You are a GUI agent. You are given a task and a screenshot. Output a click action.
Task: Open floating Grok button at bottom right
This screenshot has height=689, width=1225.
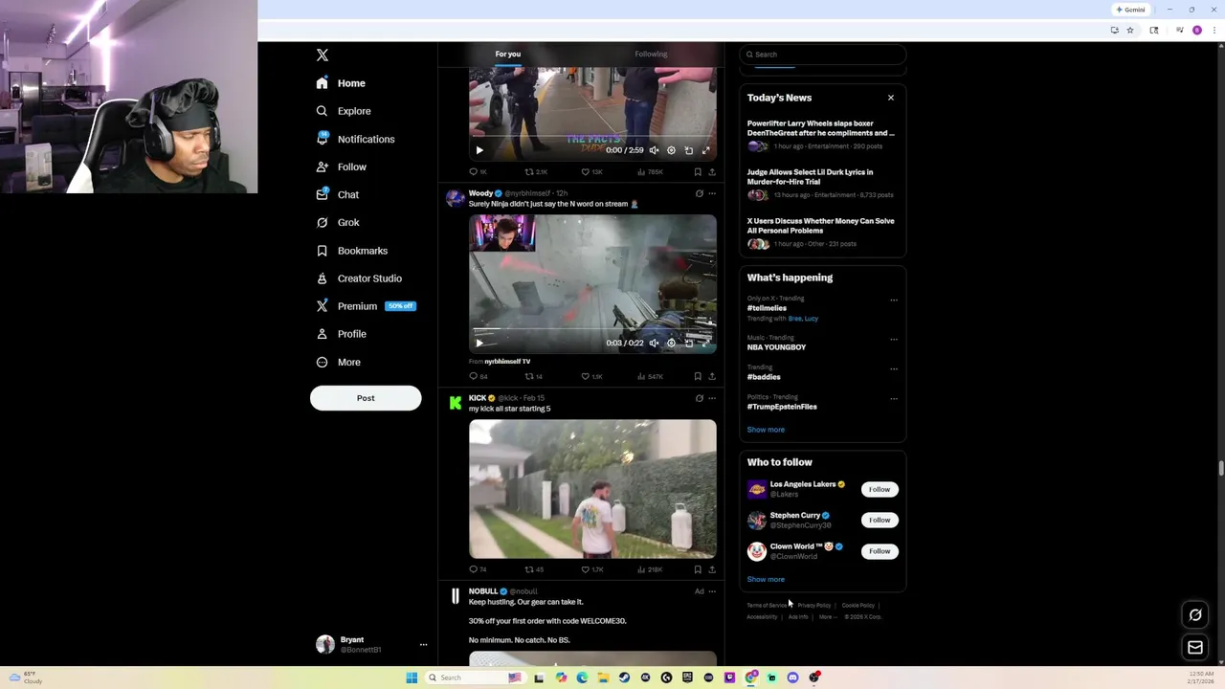(1195, 615)
